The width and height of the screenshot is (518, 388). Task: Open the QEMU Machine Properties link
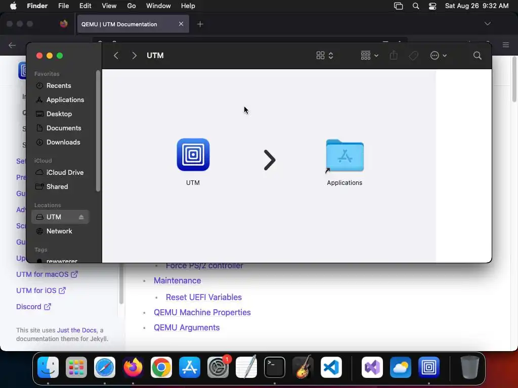[x=202, y=312]
